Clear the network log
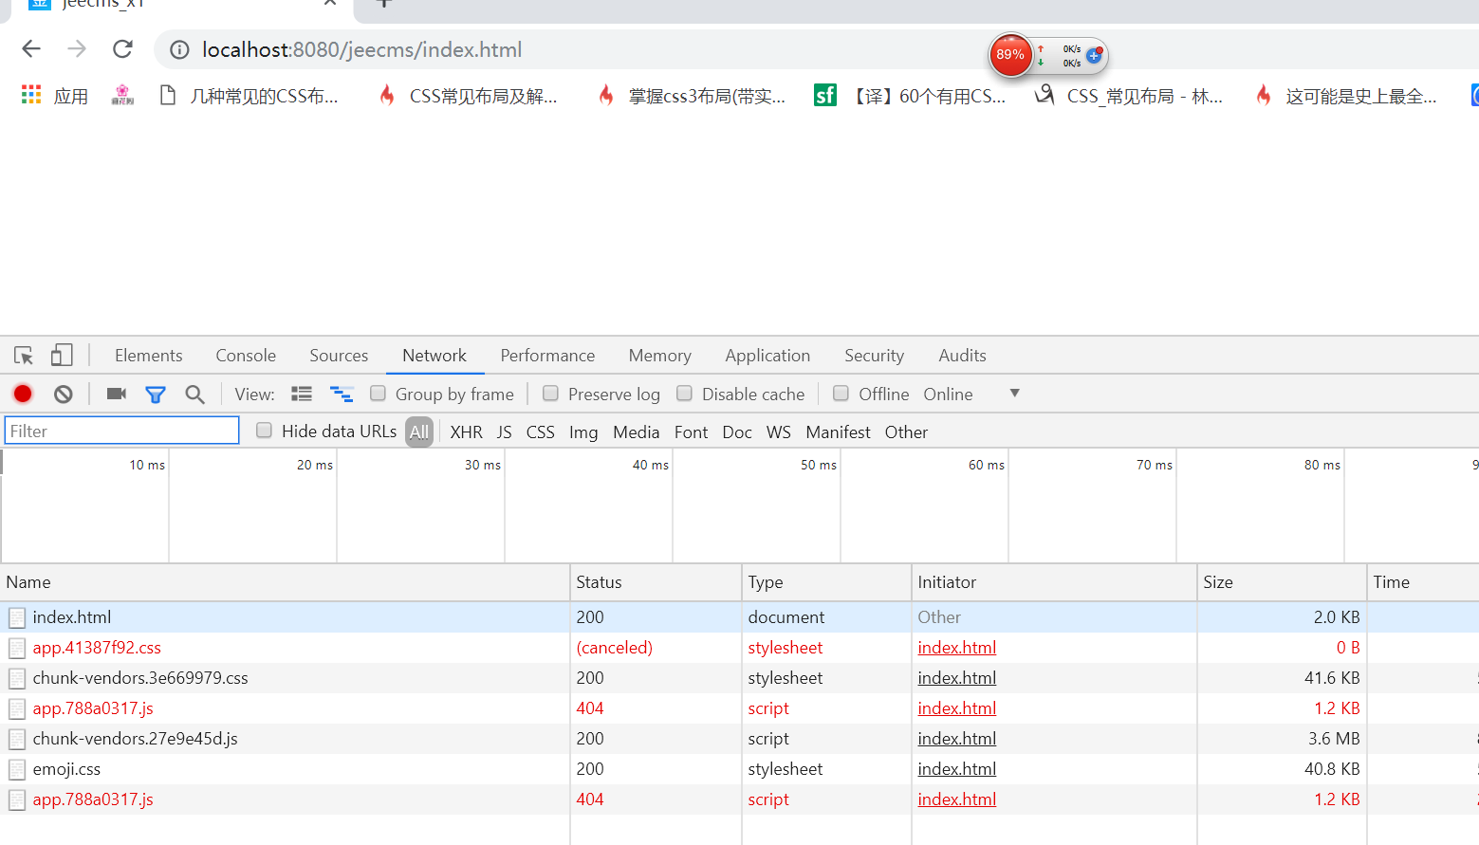 click(x=64, y=394)
